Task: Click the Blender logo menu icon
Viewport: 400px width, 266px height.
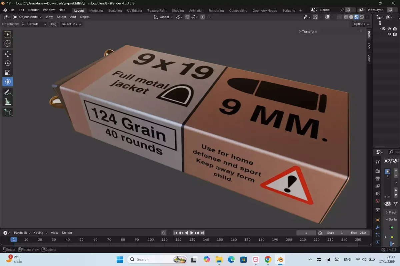Action: pos(5,10)
